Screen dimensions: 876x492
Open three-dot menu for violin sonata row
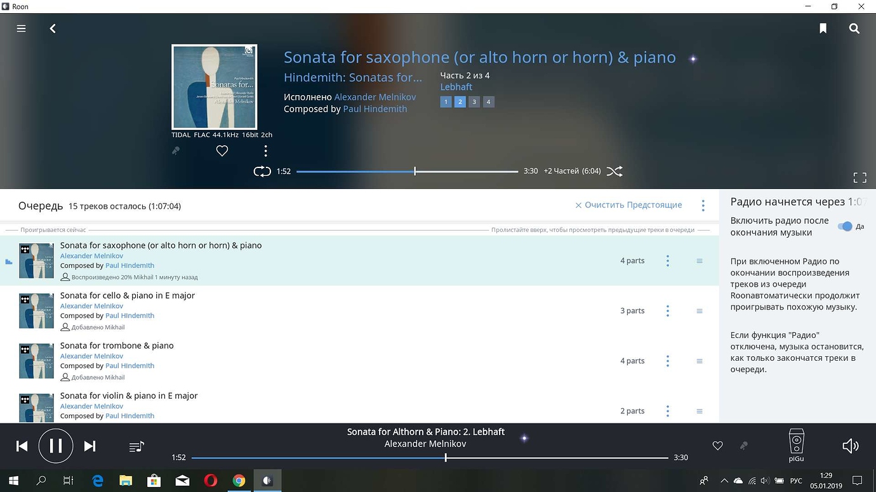(x=667, y=411)
